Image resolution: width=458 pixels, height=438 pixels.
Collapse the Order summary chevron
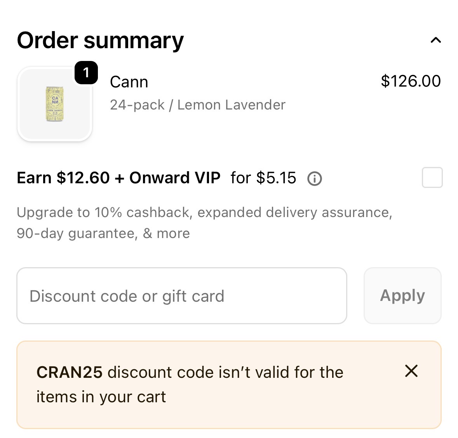coord(435,40)
